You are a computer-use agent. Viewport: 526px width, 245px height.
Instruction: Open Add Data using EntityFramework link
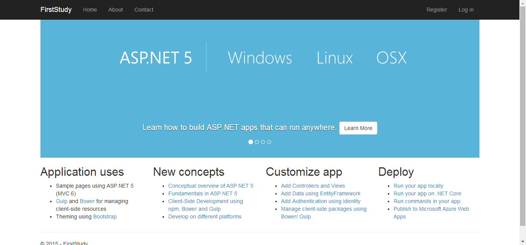tap(321, 193)
